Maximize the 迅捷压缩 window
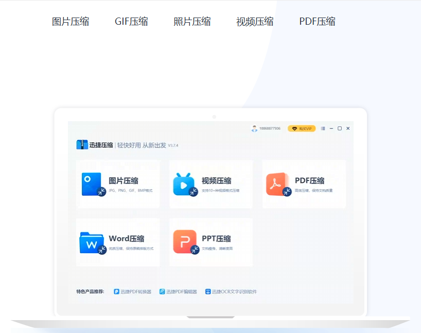This screenshot has height=333, width=421. tap(340, 128)
